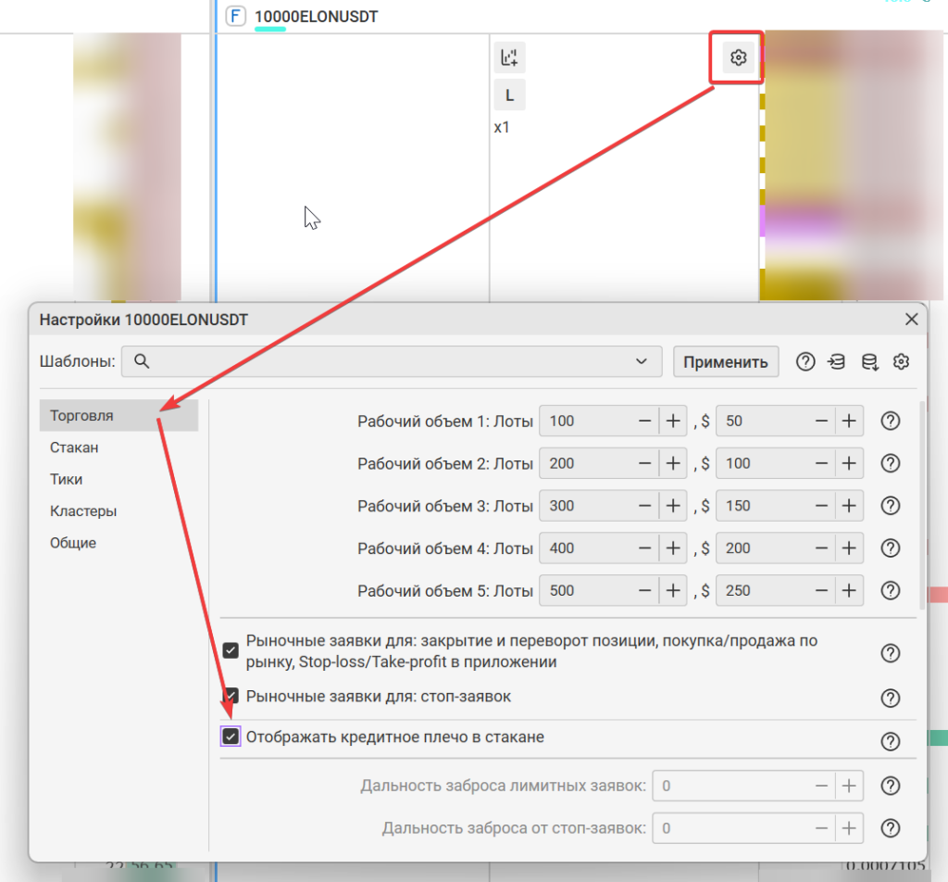Decrease Рабочий объем 2 lots value

[x=644, y=463]
